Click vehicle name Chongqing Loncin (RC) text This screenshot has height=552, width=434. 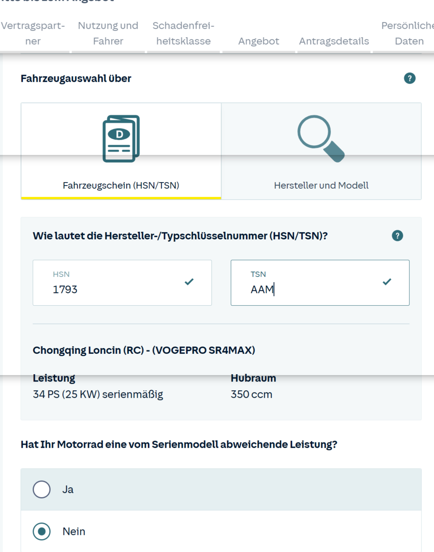pyautogui.click(x=144, y=350)
